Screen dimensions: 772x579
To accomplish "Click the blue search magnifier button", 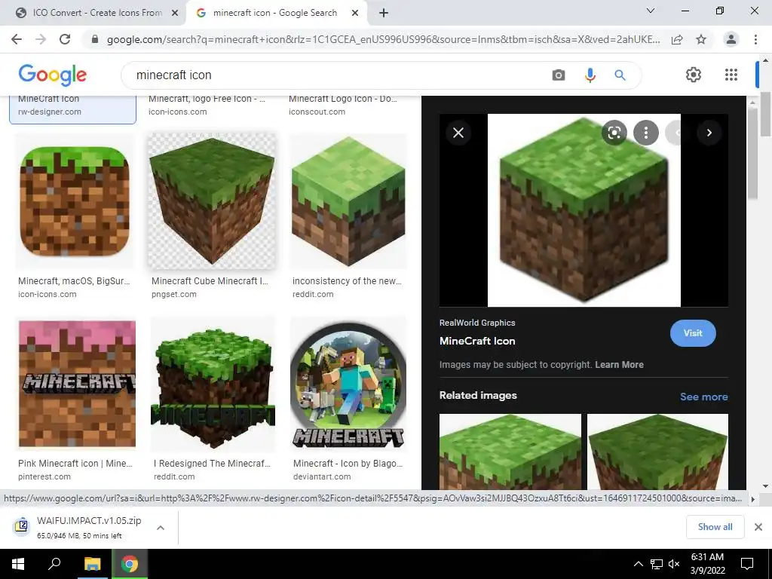I will (620, 75).
